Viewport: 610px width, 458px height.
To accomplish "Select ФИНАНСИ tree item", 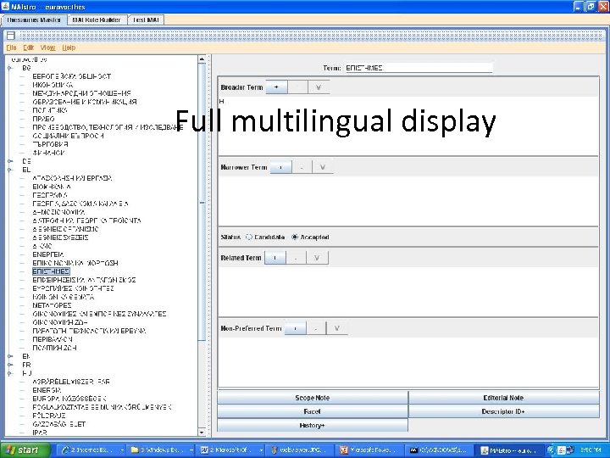I will pyautogui.click(x=48, y=153).
